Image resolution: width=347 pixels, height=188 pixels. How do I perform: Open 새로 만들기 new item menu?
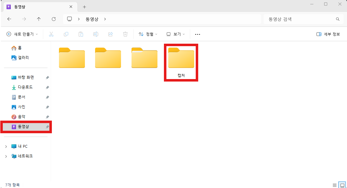22,34
